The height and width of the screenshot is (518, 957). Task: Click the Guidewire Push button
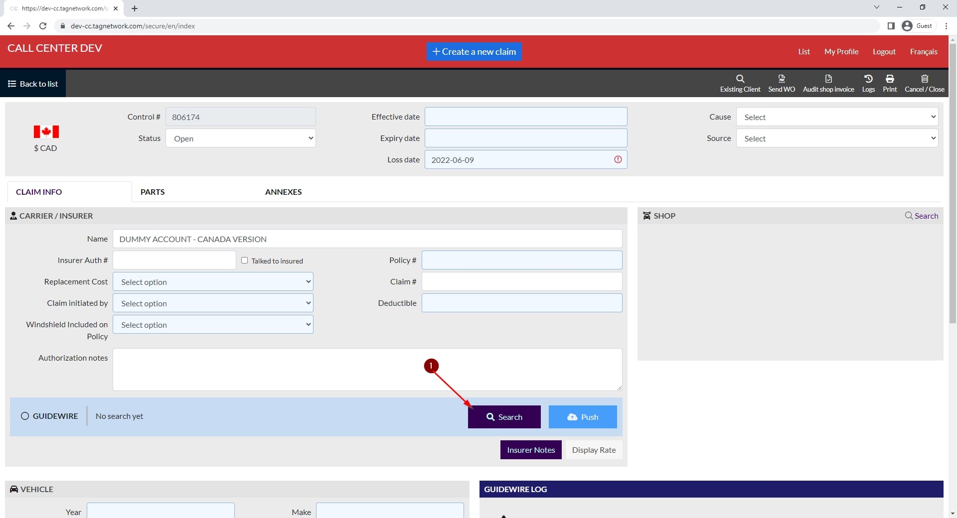click(x=583, y=417)
